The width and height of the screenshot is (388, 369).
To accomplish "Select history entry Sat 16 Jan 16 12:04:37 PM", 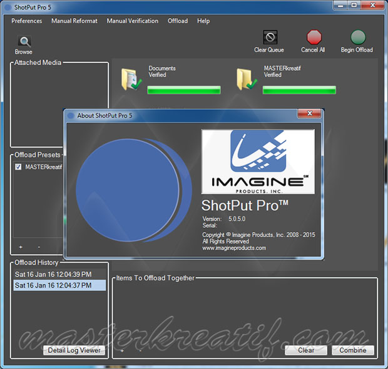I will [59, 285].
